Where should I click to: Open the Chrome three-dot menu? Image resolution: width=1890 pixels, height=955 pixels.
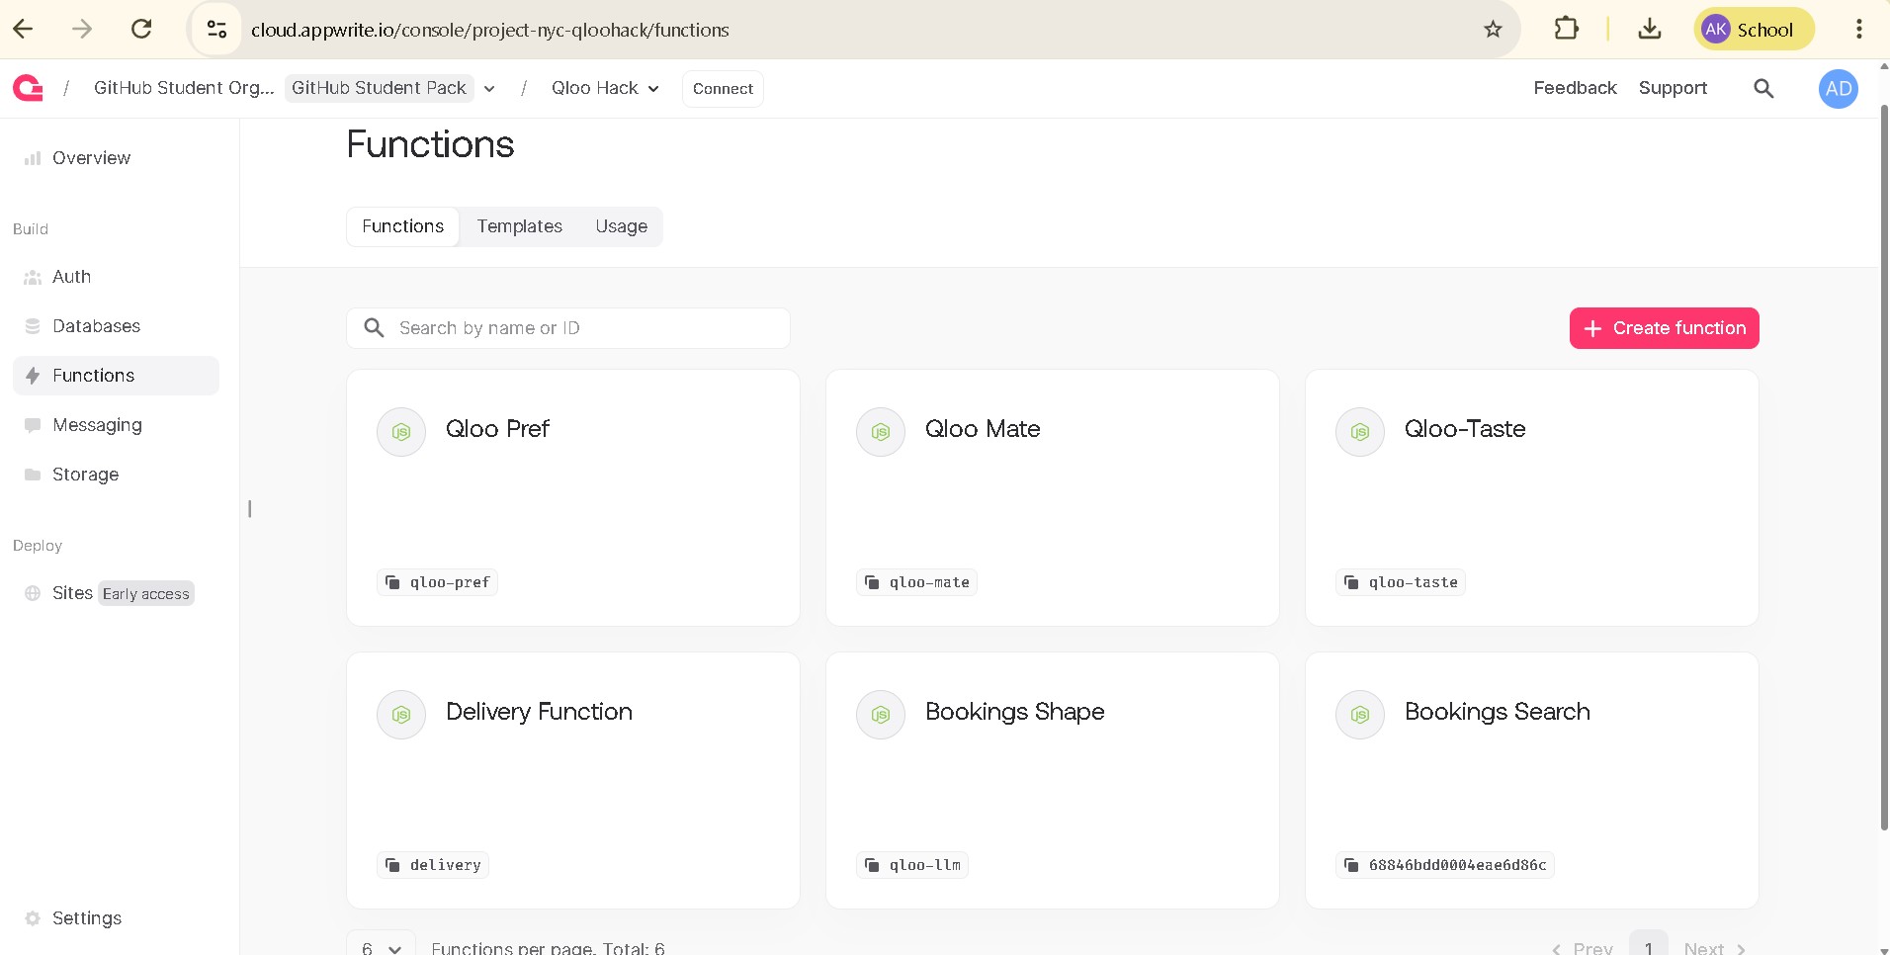1859,30
